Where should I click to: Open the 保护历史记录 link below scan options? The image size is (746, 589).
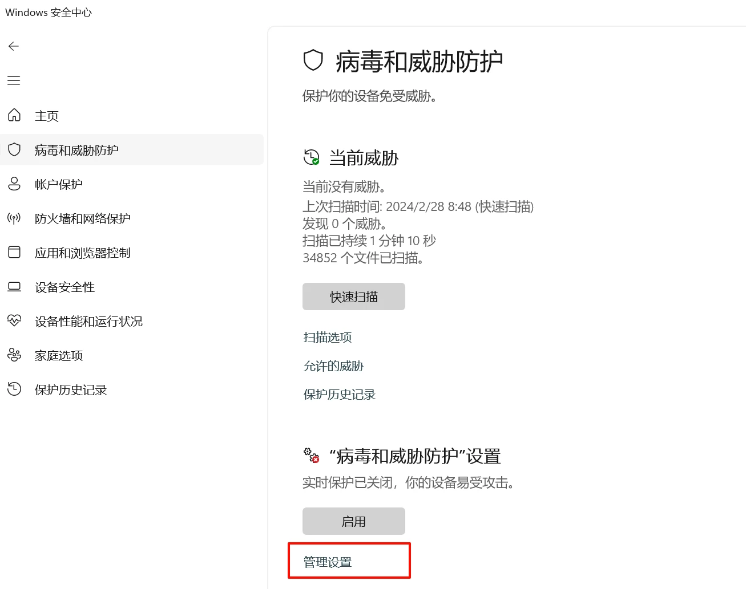tap(340, 394)
